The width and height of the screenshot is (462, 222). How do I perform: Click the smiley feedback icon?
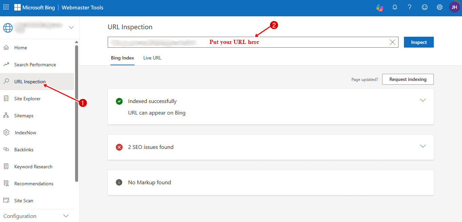click(425, 7)
